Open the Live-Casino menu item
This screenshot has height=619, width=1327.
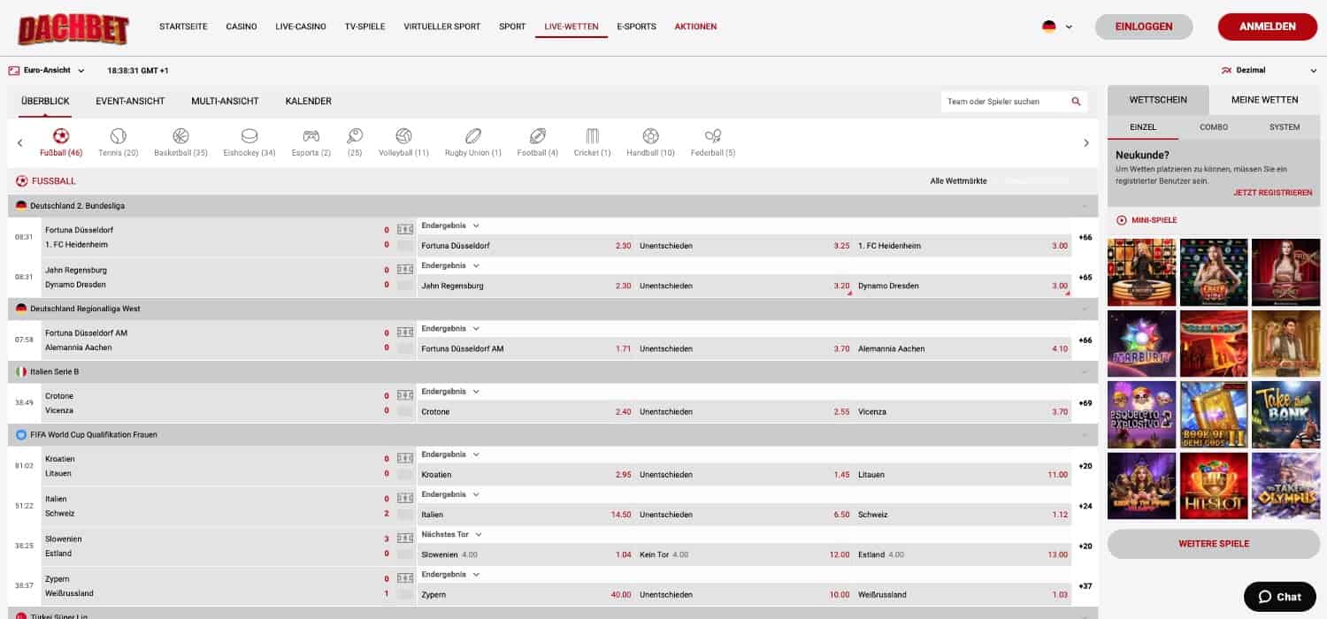tap(301, 27)
